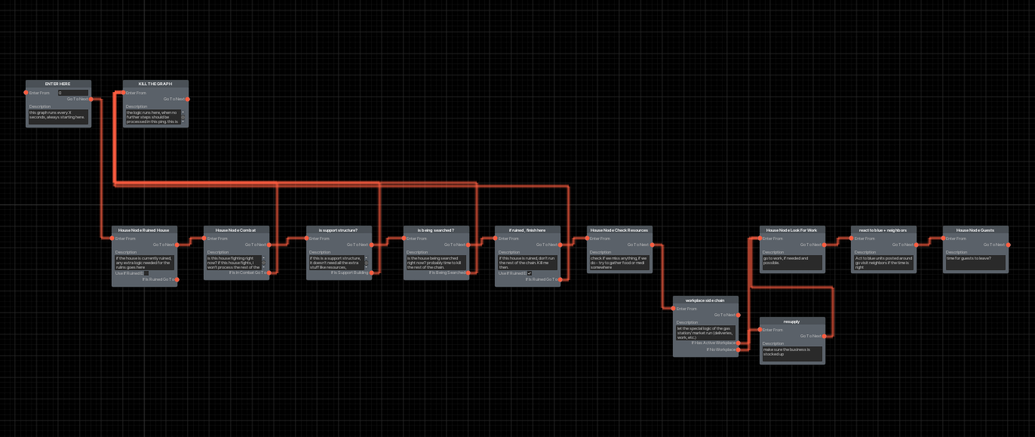1035x437 pixels.
Task: Click the description field of resupply node
Action: [791, 353]
